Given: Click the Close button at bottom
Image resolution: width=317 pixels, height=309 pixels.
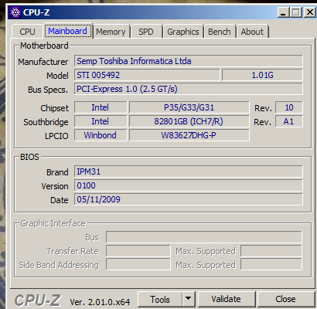Looking at the screenshot, I should pyautogui.click(x=285, y=299).
